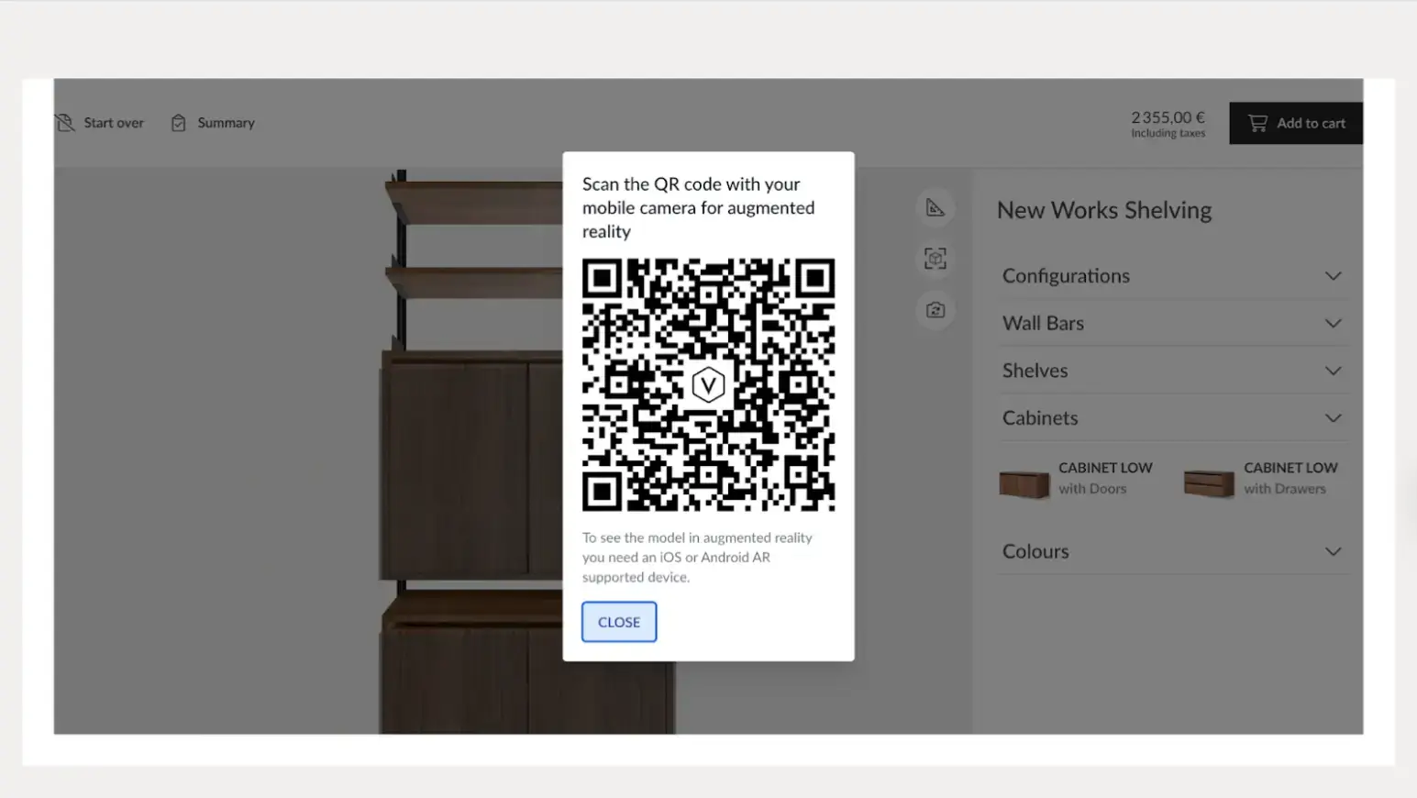This screenshot has width=1417, height=798.
Task: Click the Start over icon
Action: tap(65, 123)
